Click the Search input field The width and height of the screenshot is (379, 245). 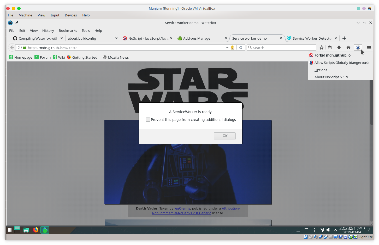[x=281, y=47]
